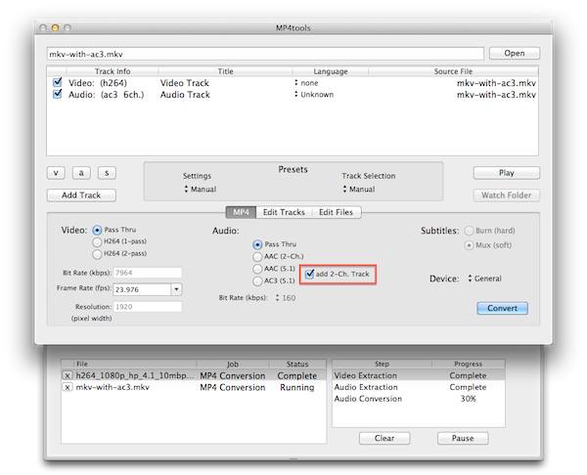Click the Running status of mkv-with-ac3.mkv
Viewport: 587px width, 475px height.
point(297,387)
